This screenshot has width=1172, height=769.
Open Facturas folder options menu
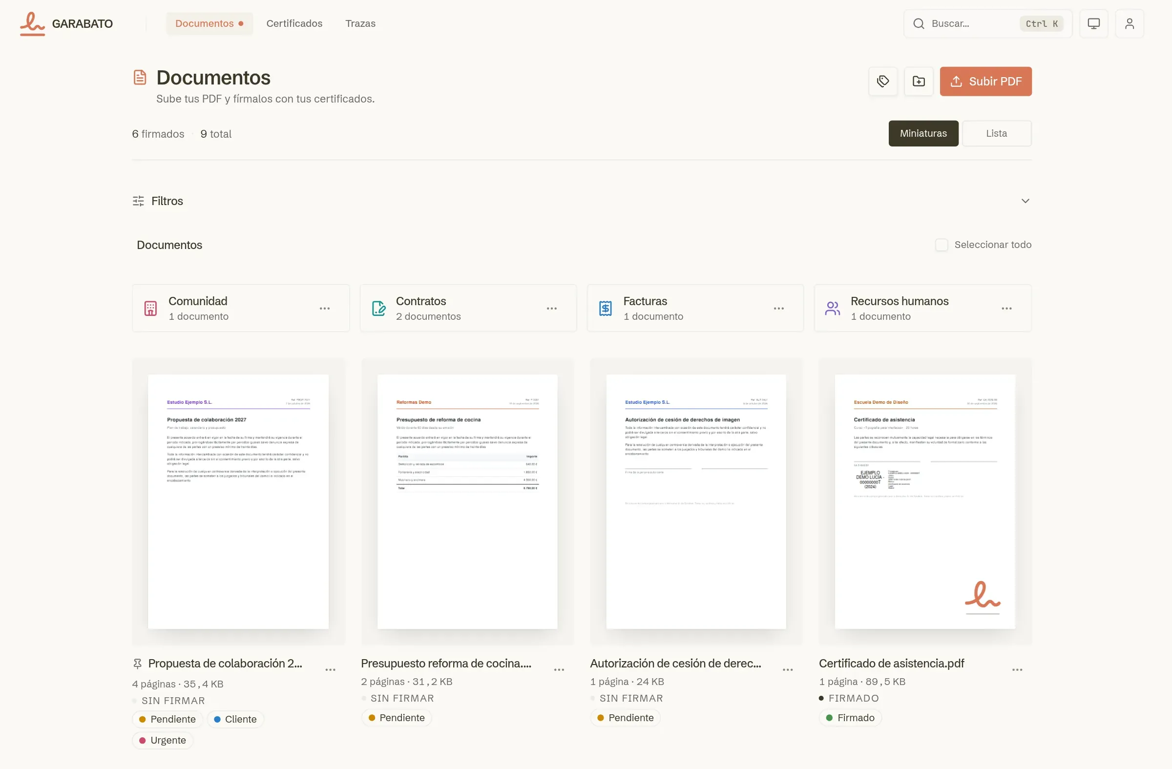click(778, 308)
